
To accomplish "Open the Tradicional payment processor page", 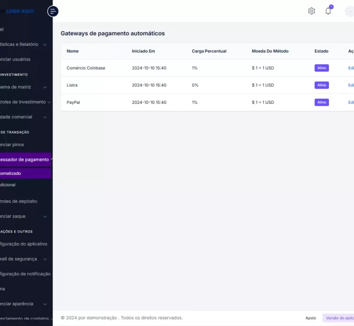I will point(8,185).
